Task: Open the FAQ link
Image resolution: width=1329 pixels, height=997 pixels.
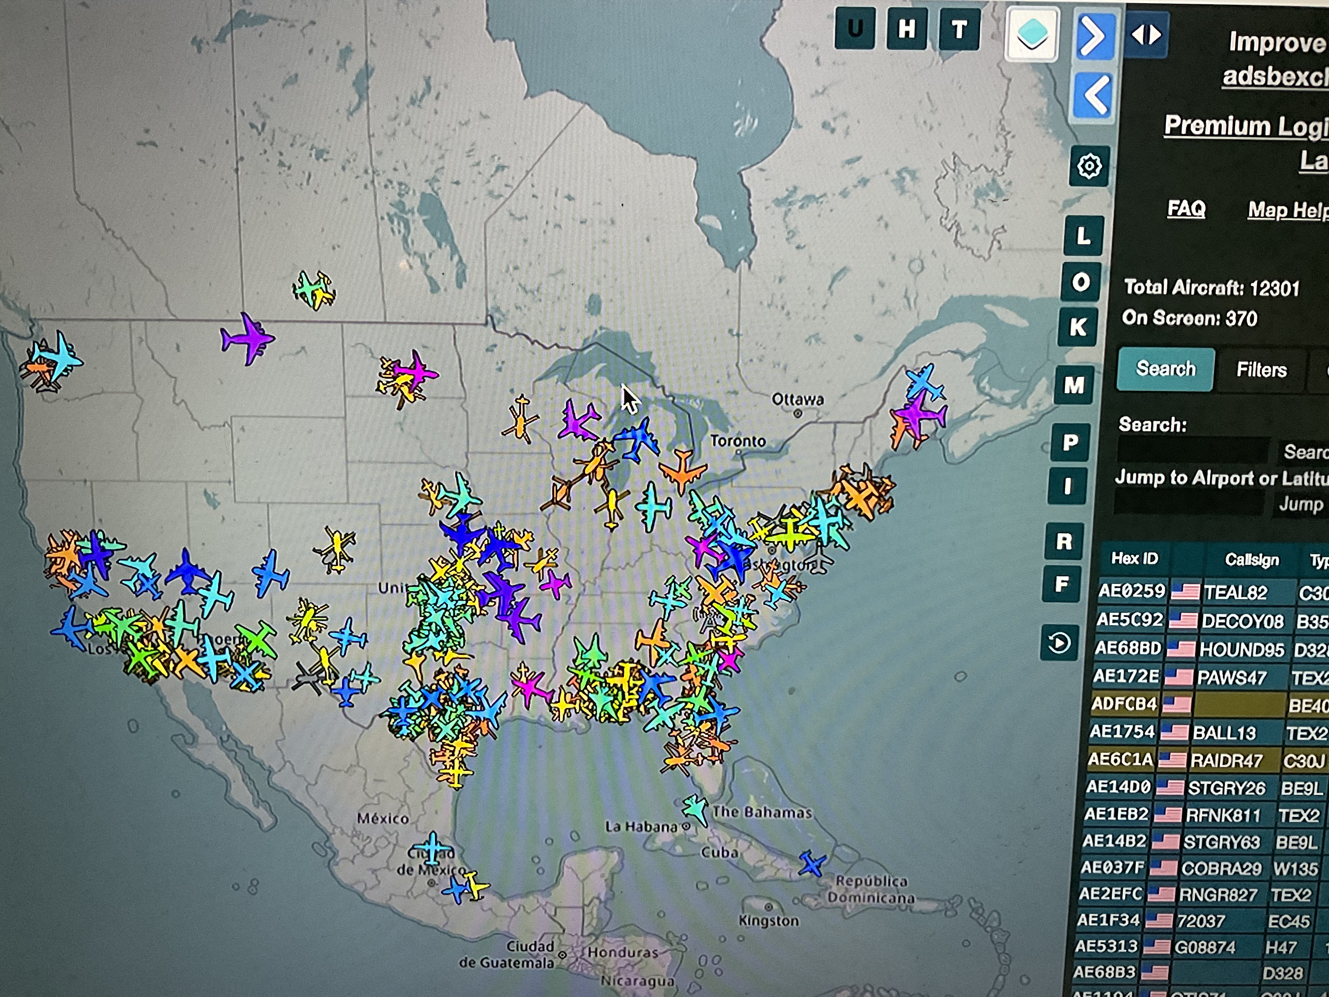Action: 1186,209
